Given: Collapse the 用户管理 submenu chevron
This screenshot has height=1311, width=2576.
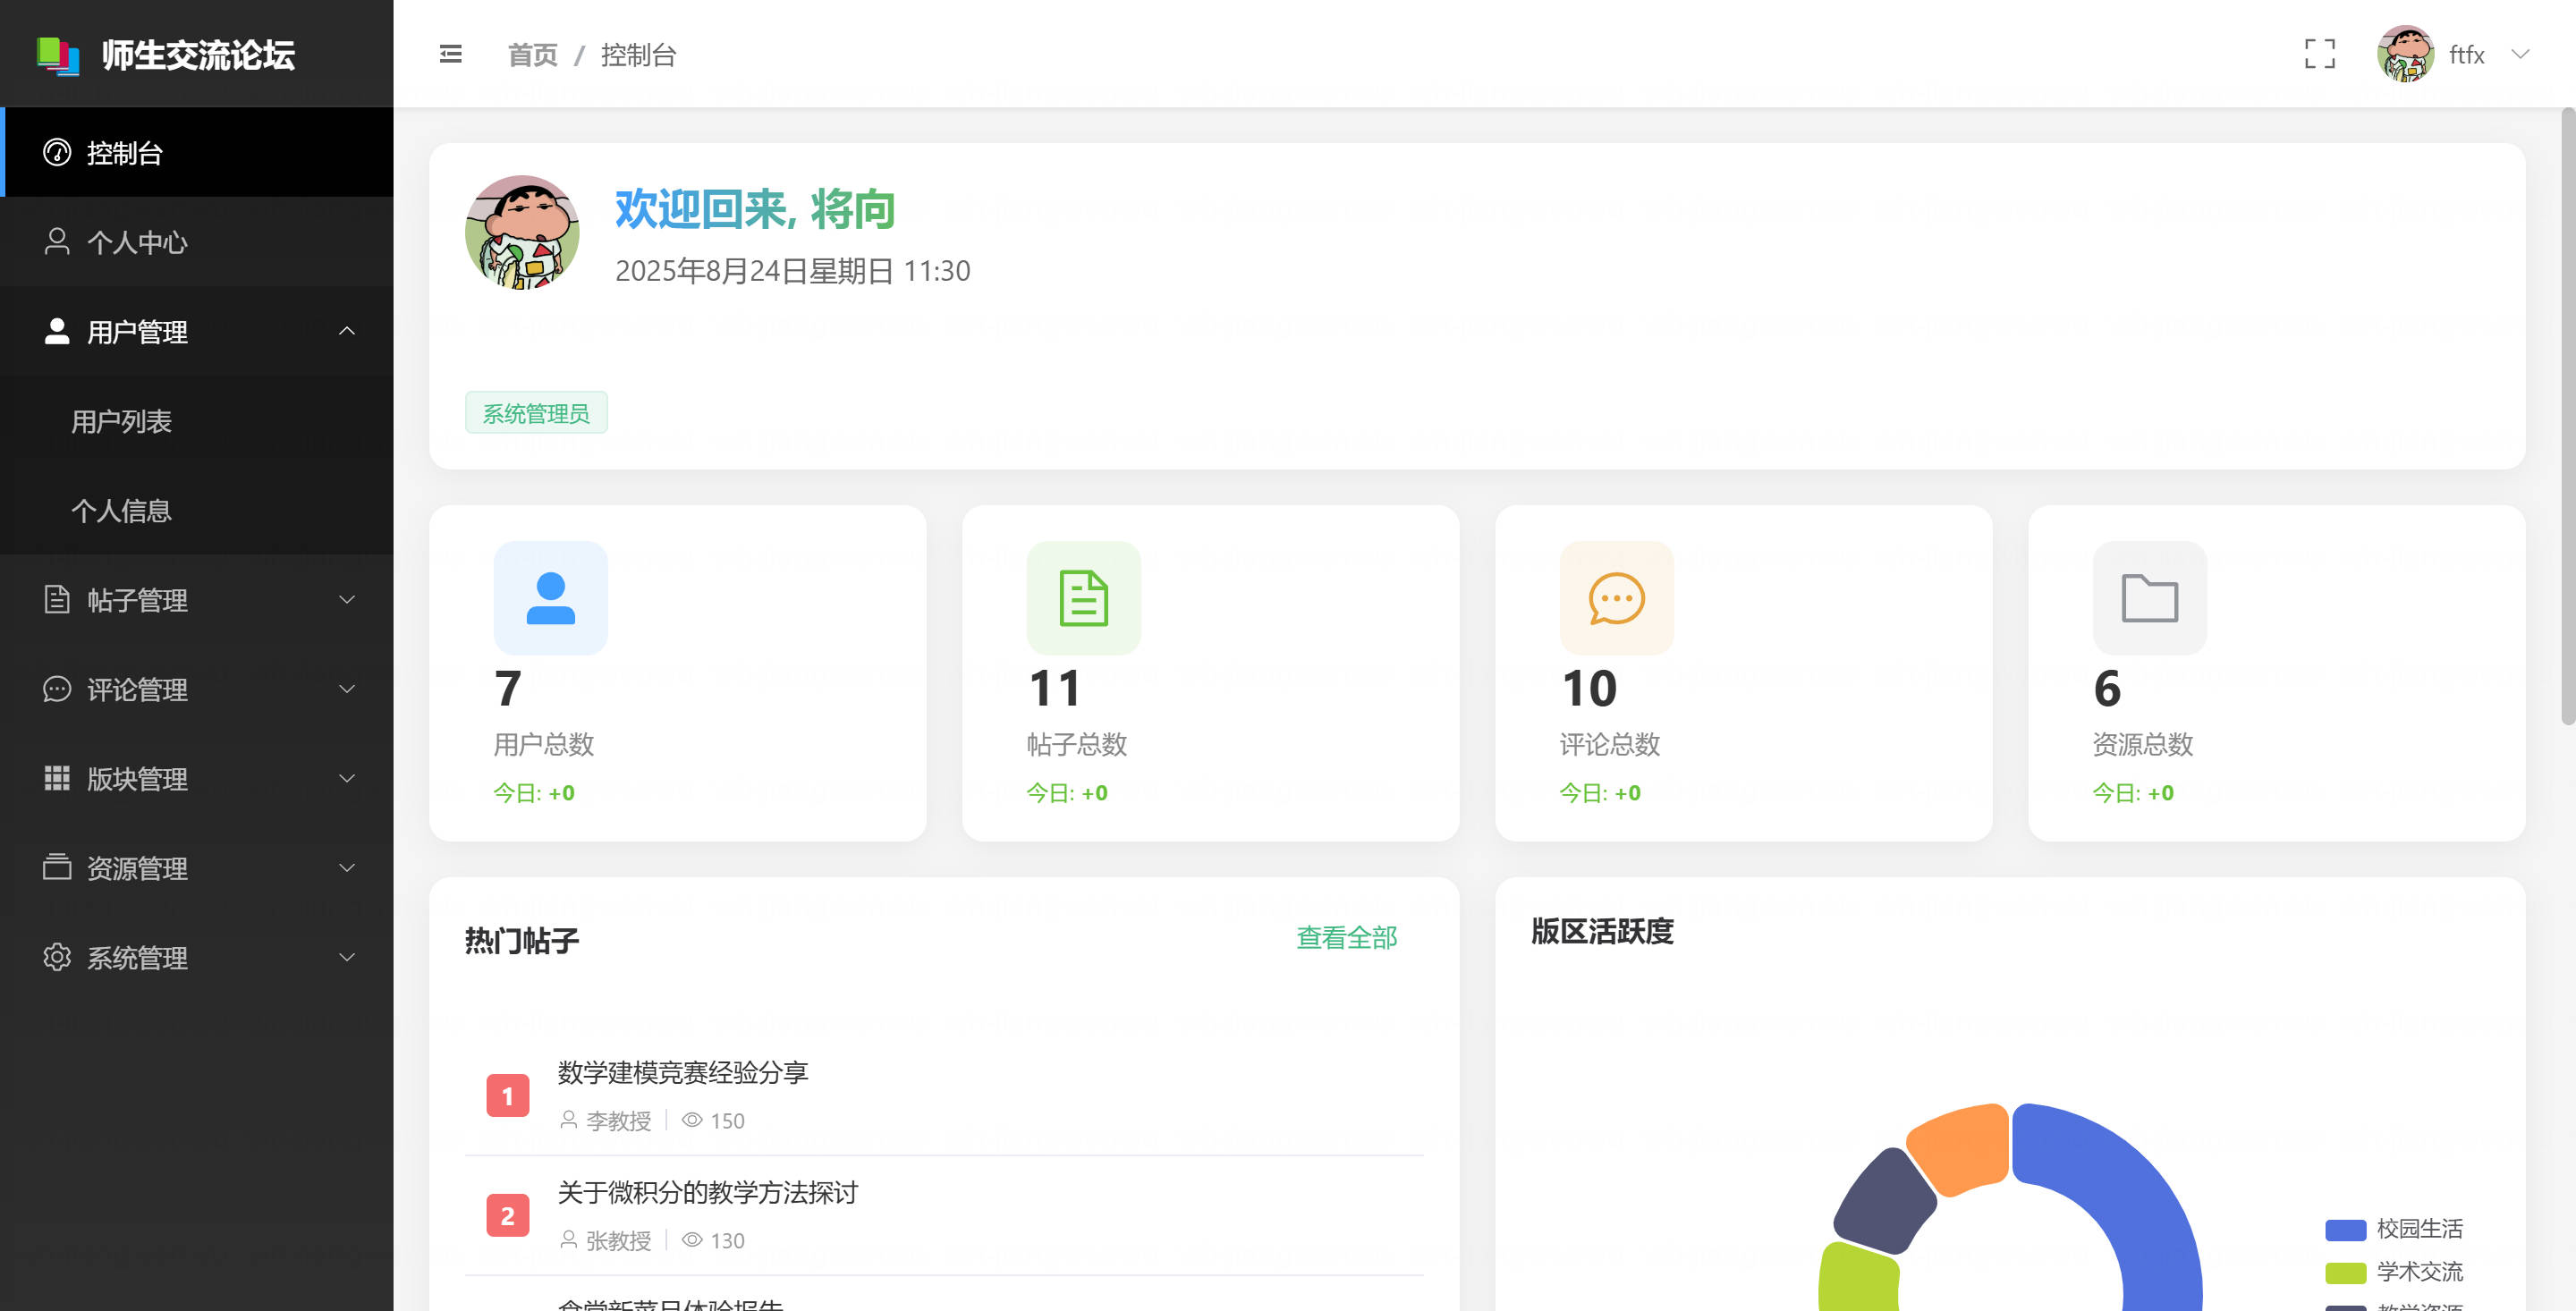Looking at the screenshot, I should pyautogui.click(x=347, y=331).
